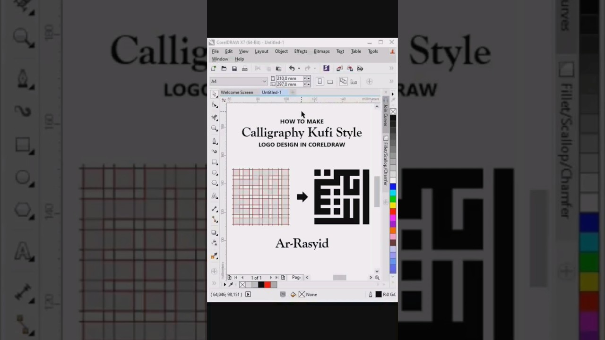Image resolution: width=605 pixels, height=340 pixels.
Task: Paste from clipboard using the Paste icon
Action: [278, 68]
